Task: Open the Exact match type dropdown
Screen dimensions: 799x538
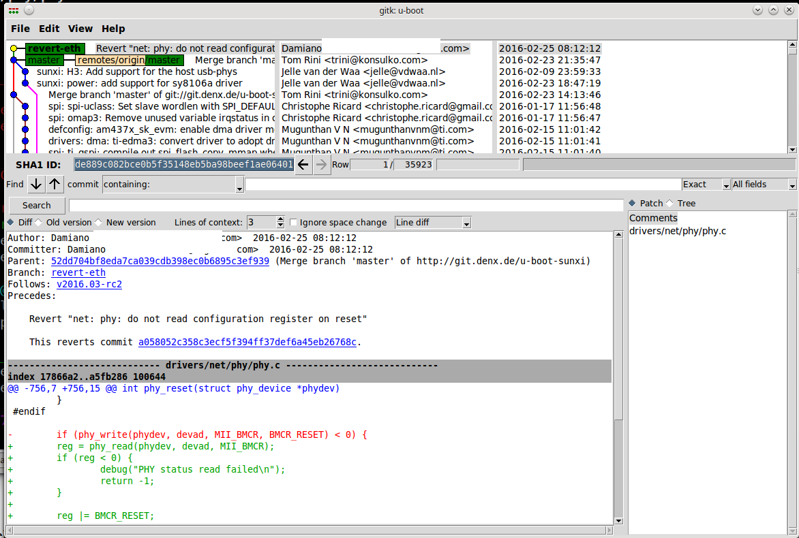Action: pos(706,185)
